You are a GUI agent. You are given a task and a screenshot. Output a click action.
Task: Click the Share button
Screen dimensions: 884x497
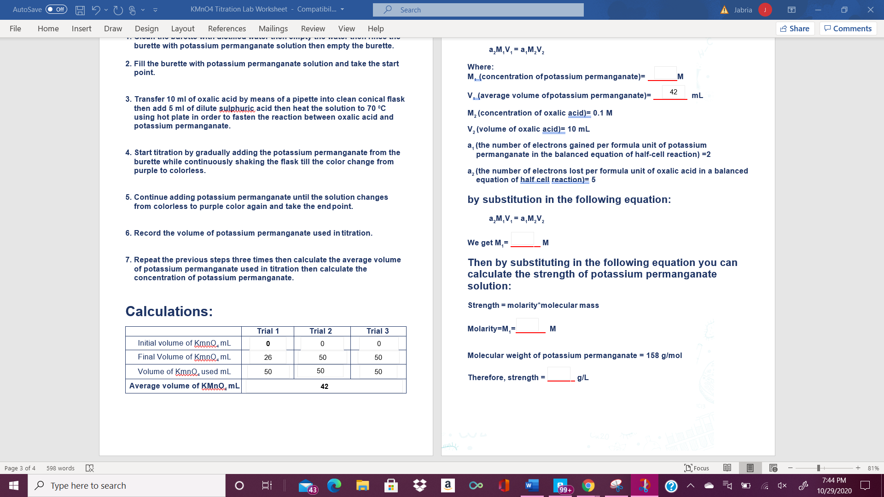click(x=795, y=28)
